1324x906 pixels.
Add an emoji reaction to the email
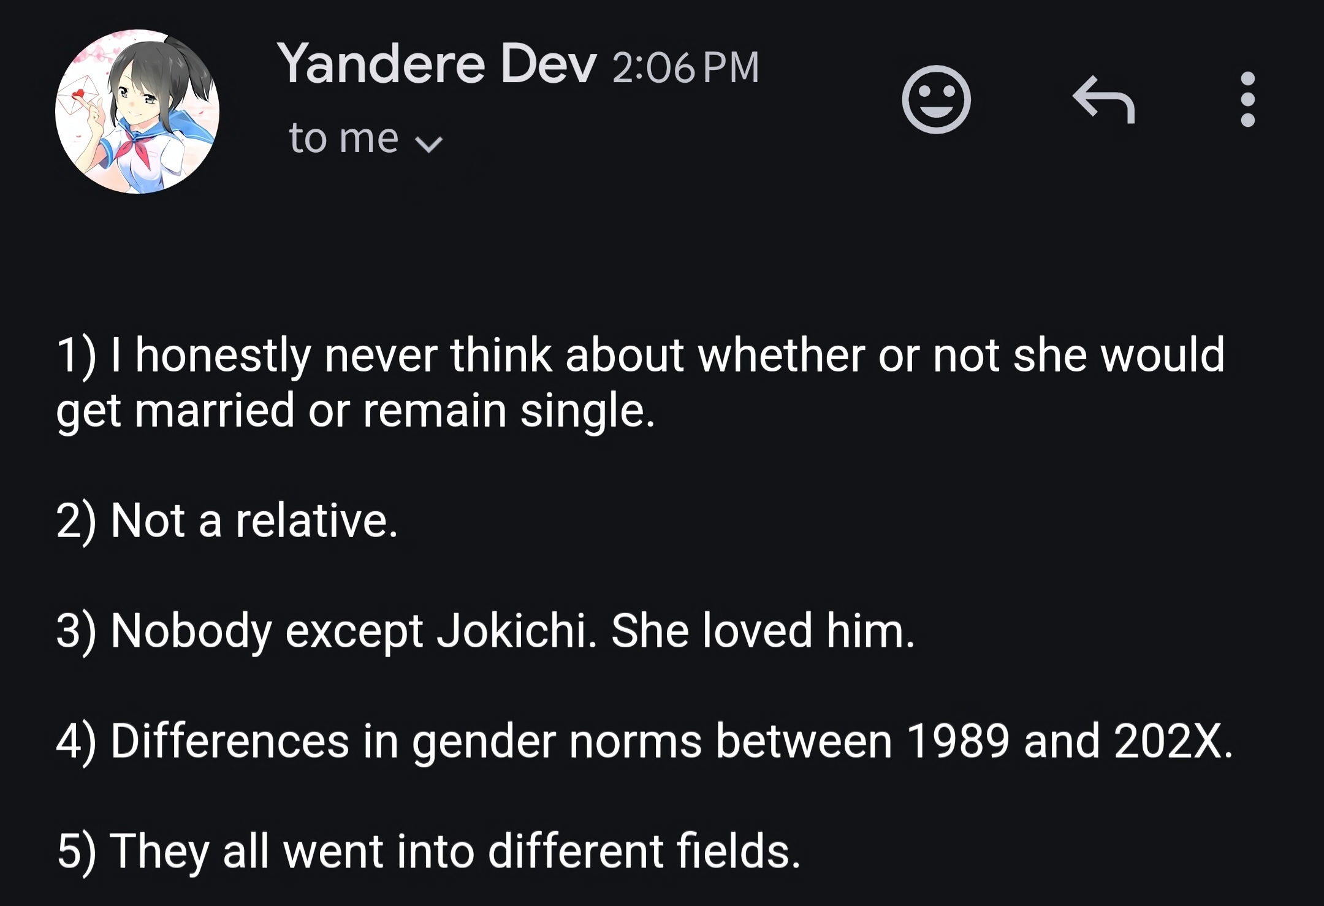(936, 99)
